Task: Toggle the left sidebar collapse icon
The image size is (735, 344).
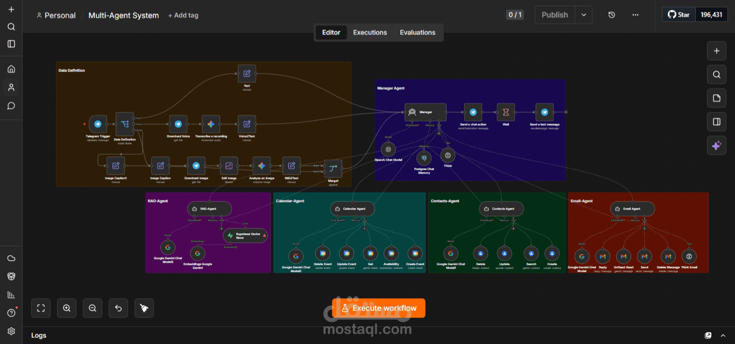Action: point(11,44)
